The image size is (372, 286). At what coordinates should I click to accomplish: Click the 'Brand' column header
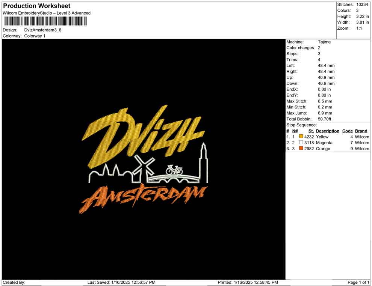click(x=361, y=131)
